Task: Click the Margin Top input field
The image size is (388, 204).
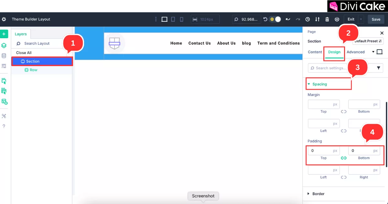Action: [324, 104]
